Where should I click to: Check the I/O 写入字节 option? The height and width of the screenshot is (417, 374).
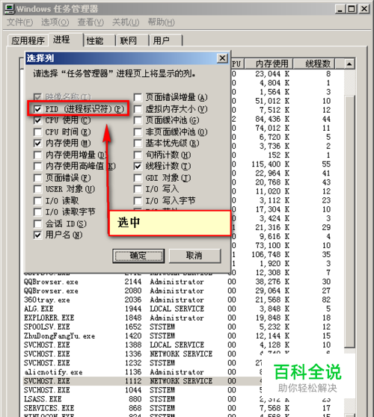point(138,201)
